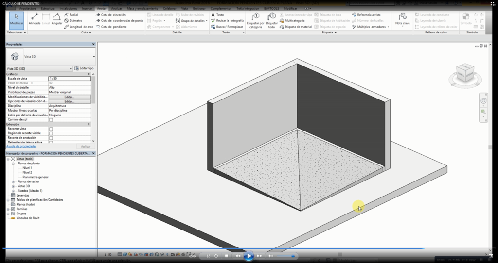This screenshot has height=263, width=498.
Task: Choose the Angular dimension tool
Action: click(57, 19)
